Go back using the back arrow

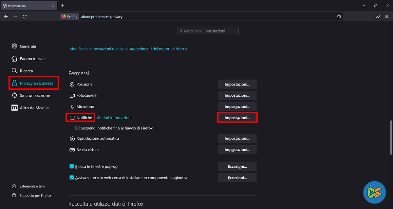point(6,16)
